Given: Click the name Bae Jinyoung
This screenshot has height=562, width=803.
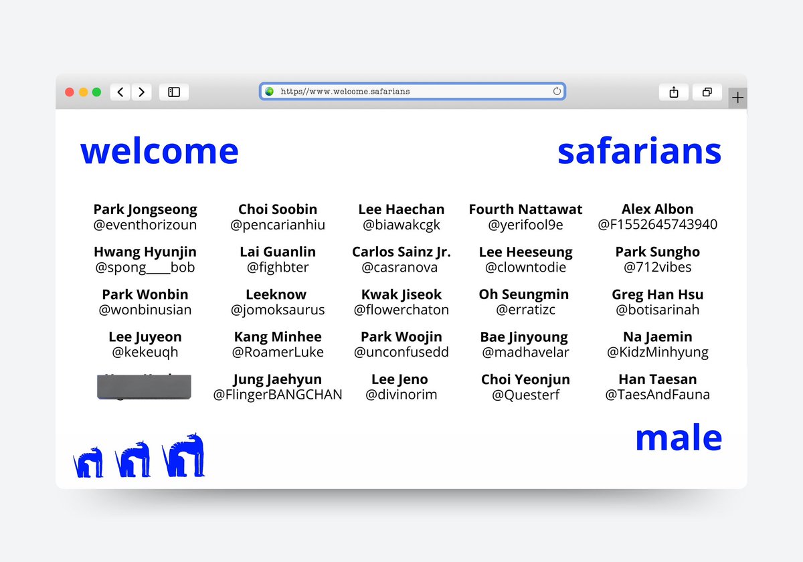Looking at the screenshot, I should 524,337.
